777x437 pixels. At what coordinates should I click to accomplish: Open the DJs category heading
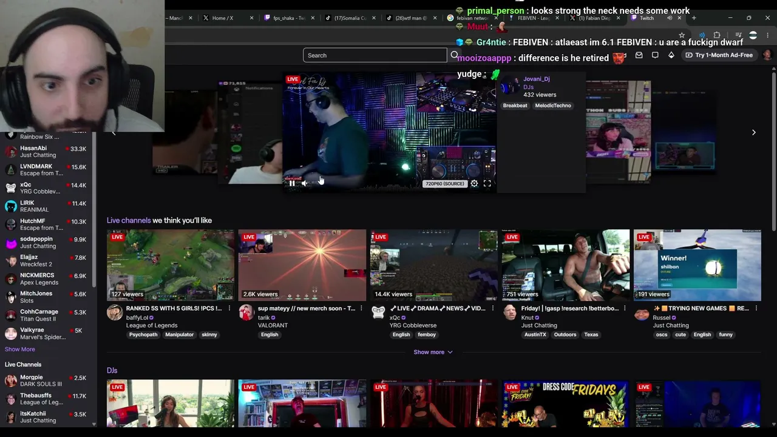coord(112,370)
